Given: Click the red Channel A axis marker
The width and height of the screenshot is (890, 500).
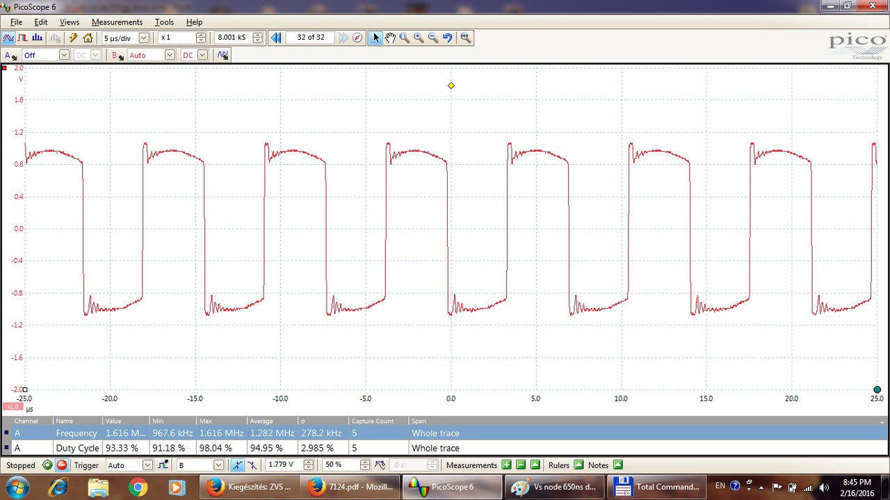Looking at the screenshot, I should pos(5,68).
